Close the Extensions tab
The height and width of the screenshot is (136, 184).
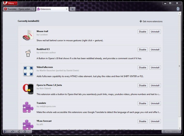pos(67,9)
